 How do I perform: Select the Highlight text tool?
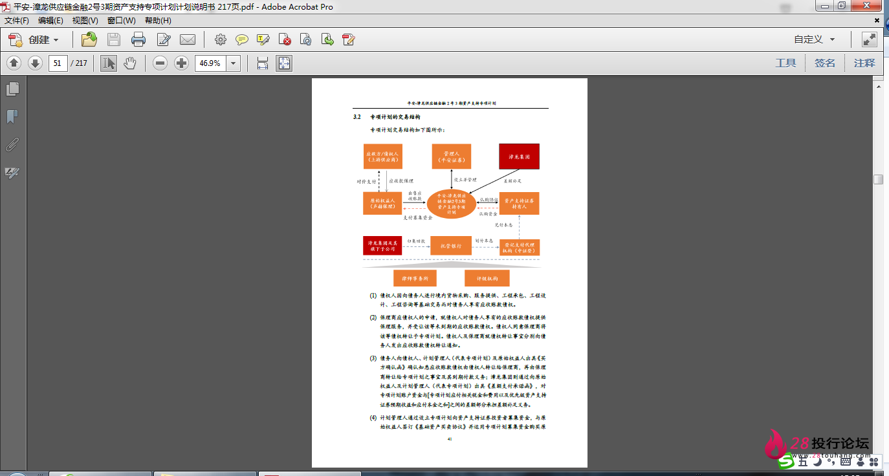(x=263, y=40)
